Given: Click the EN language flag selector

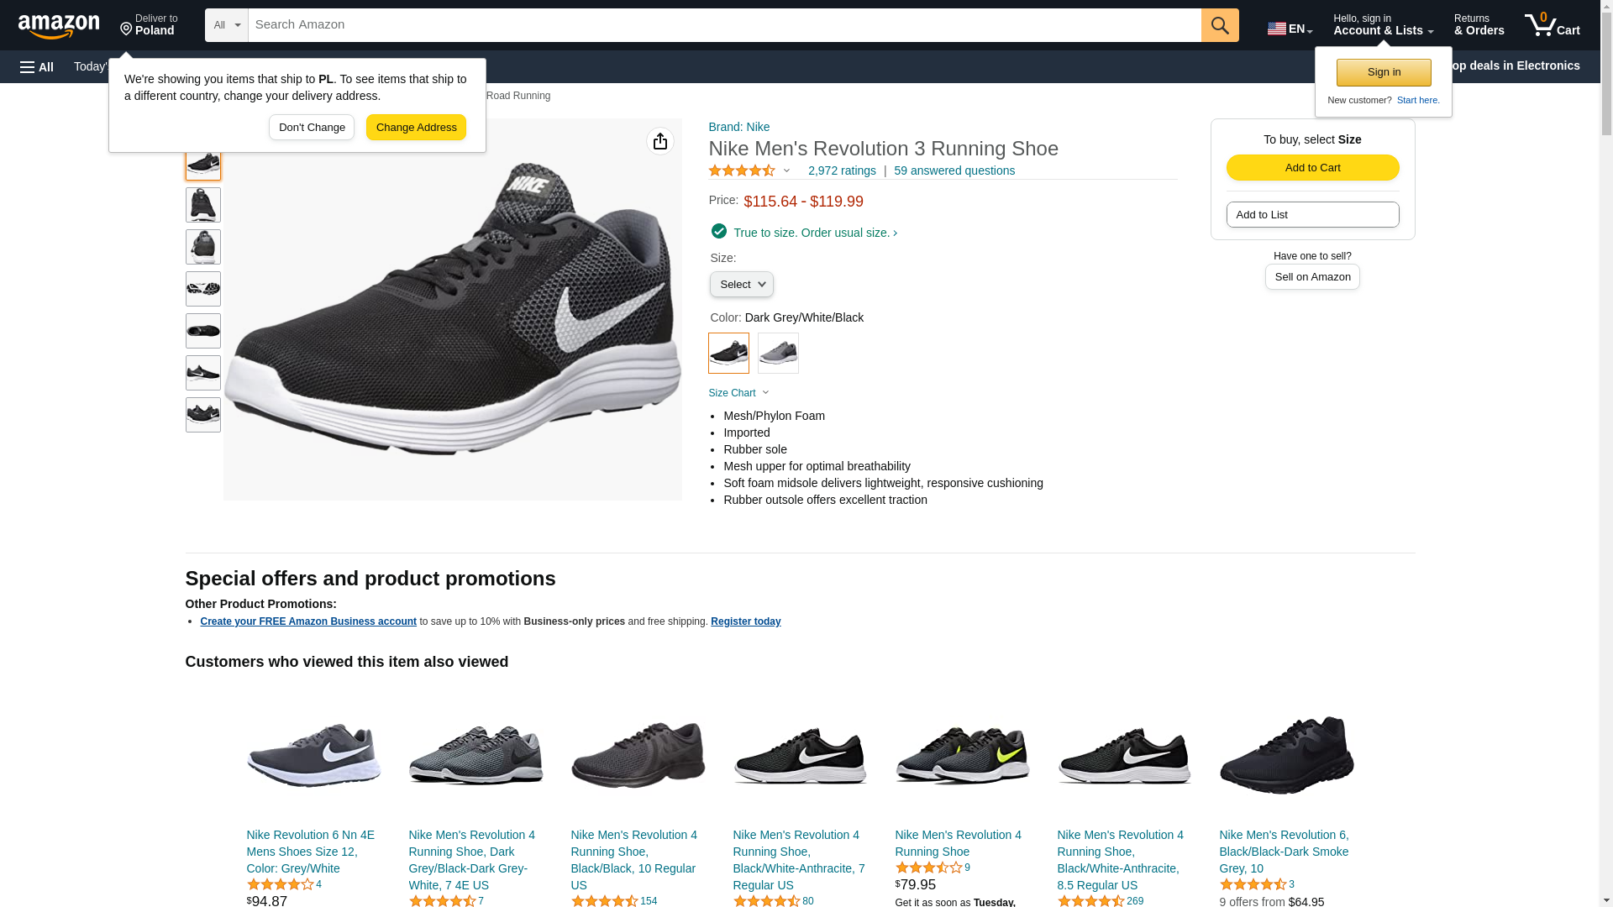Looking at the screenshot, I should (x=1290, y=29).
